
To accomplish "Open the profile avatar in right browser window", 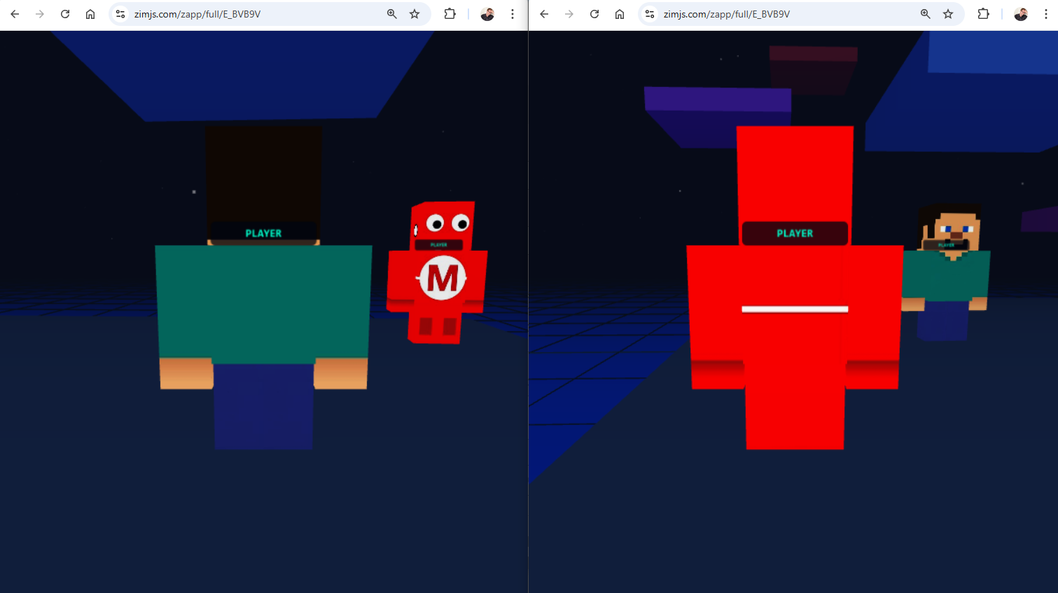I will tap(1021, 14).
